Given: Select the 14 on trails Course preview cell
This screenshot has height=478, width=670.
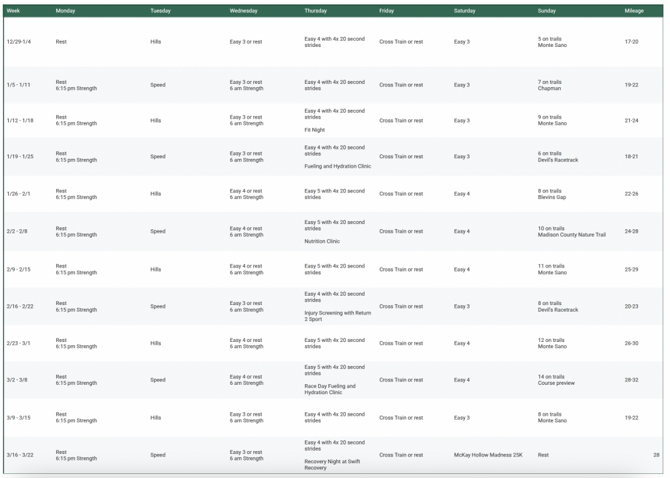Looking at the screenshot, I should [556, 380].
